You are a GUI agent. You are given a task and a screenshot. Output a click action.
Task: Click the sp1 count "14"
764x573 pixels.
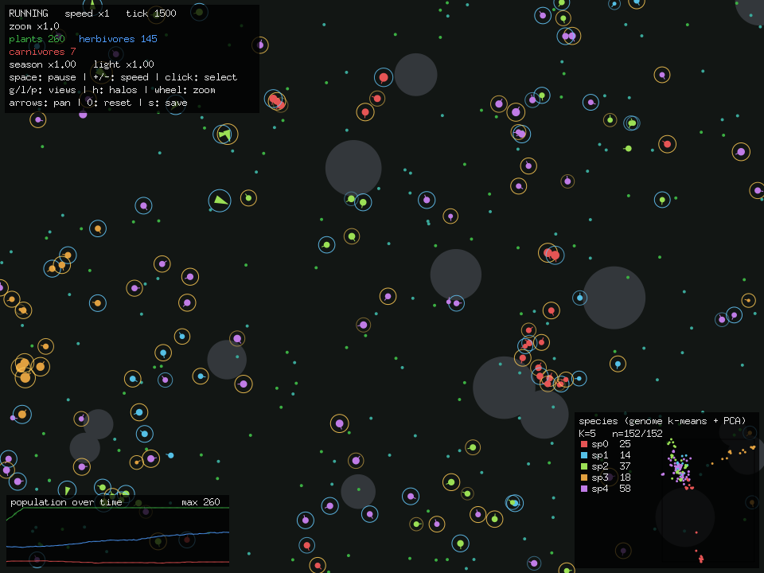[x=625, y=455]
